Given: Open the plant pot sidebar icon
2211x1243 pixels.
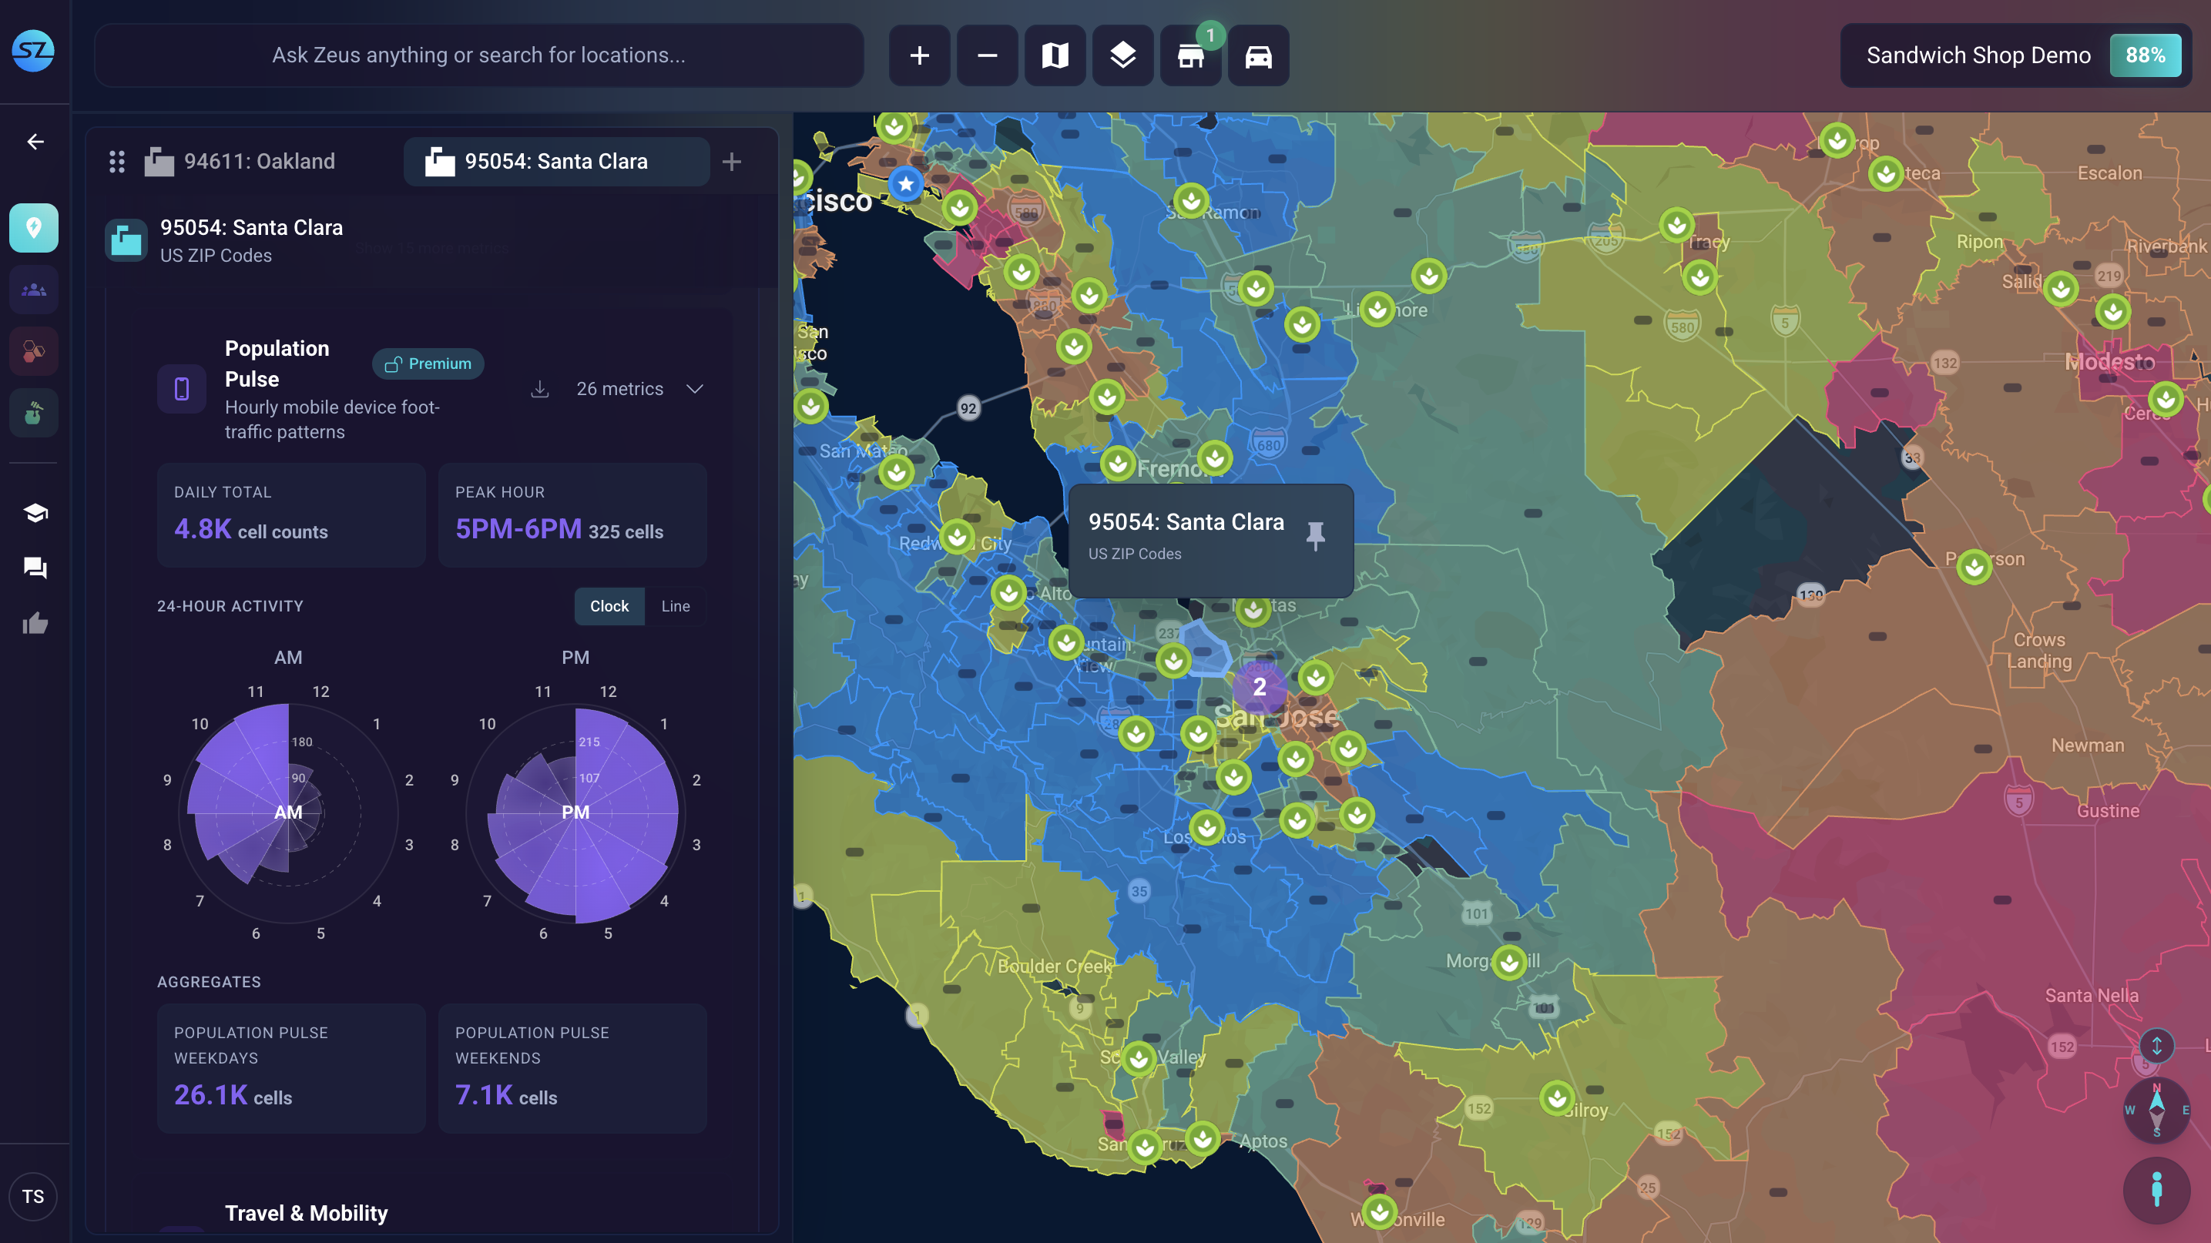Looking at the screenshot, I should tap(33, 413).
